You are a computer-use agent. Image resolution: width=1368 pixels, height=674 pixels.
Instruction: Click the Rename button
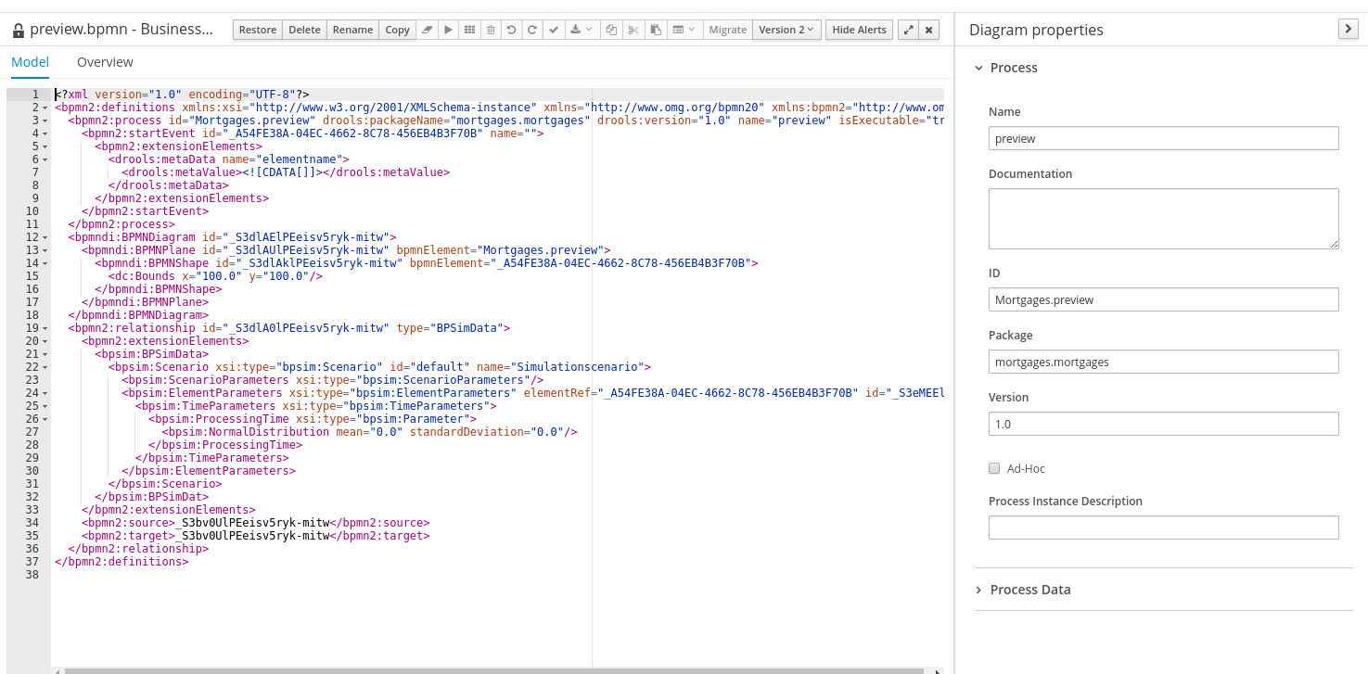352,30
